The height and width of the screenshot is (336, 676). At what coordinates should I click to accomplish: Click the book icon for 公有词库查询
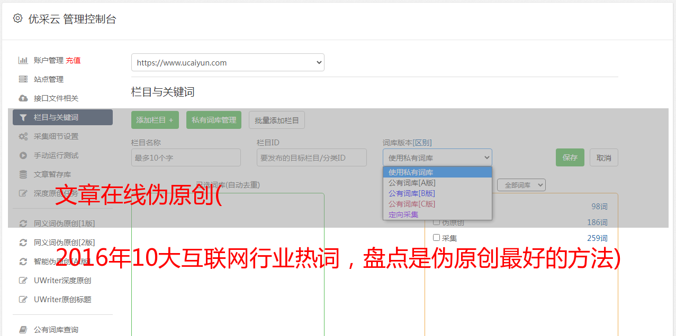pyautogui.click(x=23, y=330)
